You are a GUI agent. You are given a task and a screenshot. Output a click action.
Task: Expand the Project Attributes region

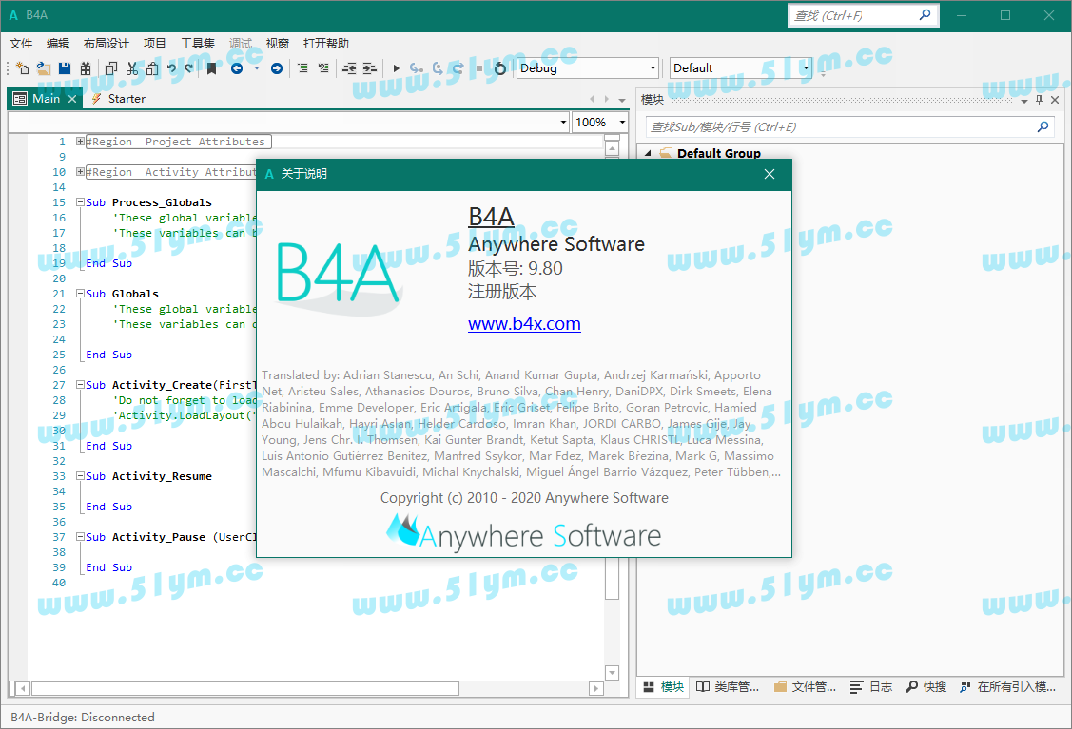tap(80, 142)
